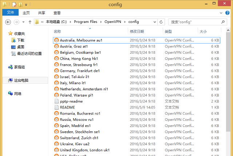
Task: Select the Germany, Frankfurt de1 file icon
Action: pyautogui.click(x=56, y=71)
